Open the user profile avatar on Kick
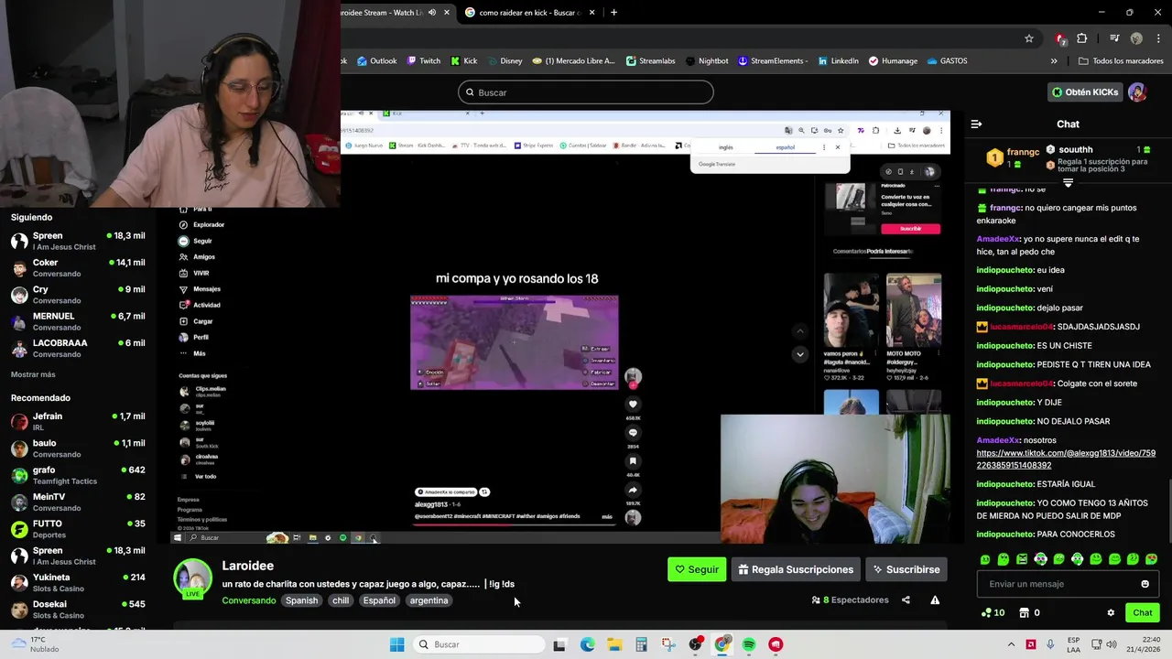1172x659 pixels. click(1137, 92)
